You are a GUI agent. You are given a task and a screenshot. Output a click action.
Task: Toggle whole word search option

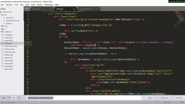point(9,98)
